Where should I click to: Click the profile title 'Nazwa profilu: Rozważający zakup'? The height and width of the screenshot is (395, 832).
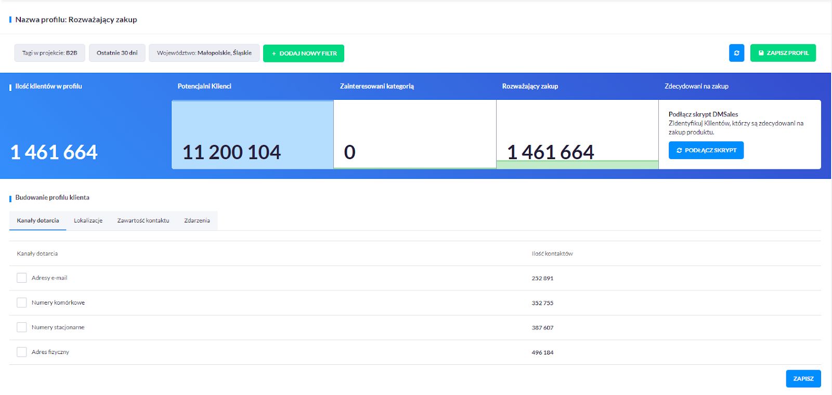(x=76, y=20)
